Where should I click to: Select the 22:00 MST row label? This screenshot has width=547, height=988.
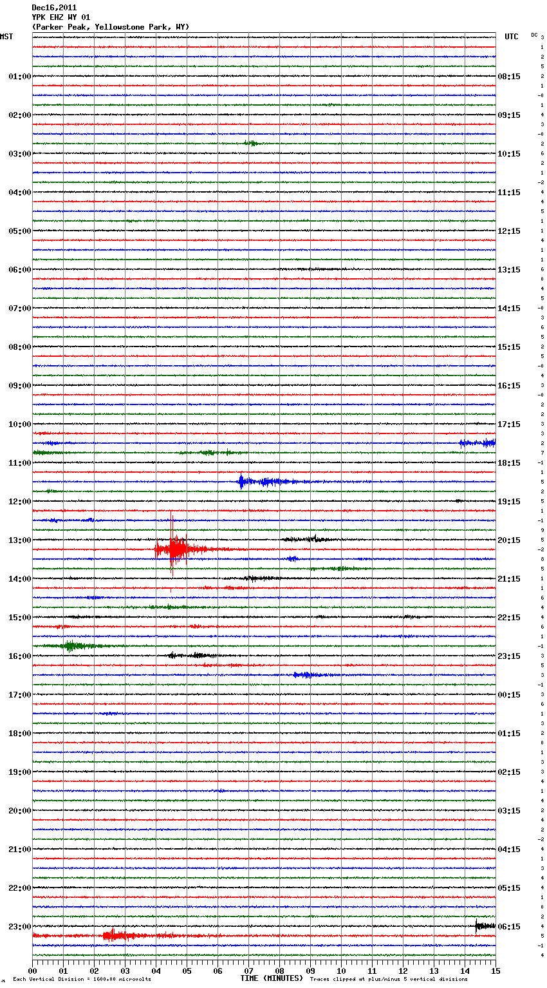tap(20, 888)
